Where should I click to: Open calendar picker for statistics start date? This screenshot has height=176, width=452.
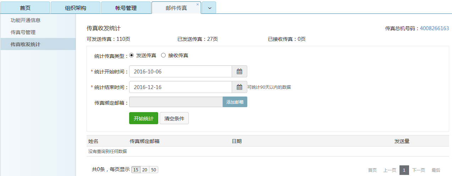239,71
